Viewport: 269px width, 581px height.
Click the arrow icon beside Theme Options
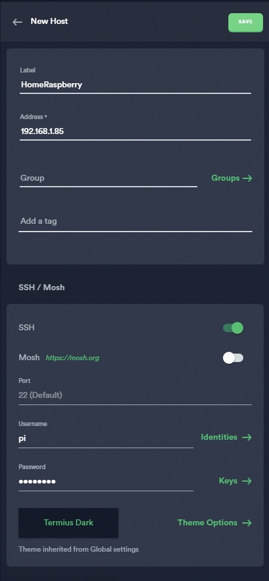[247, 523]
